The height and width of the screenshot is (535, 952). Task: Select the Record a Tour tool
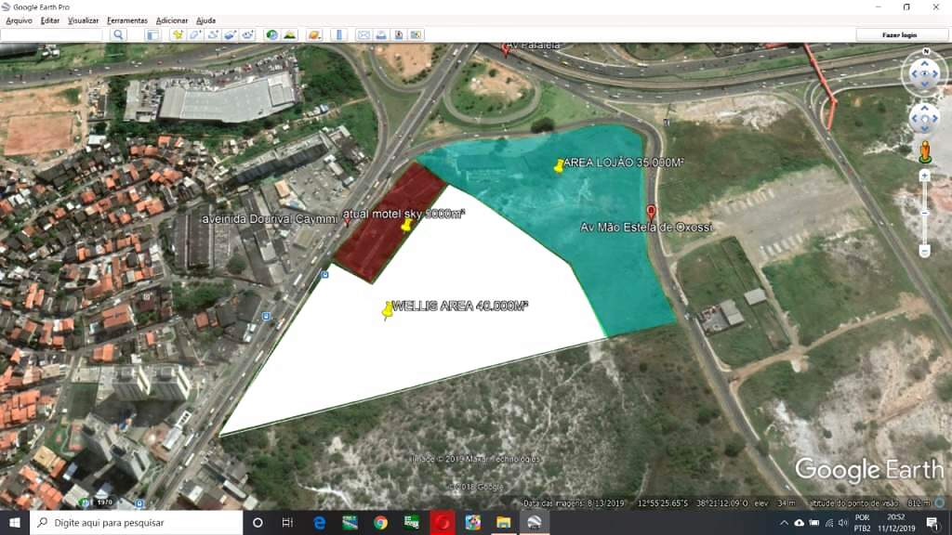(x=247, y=34)
